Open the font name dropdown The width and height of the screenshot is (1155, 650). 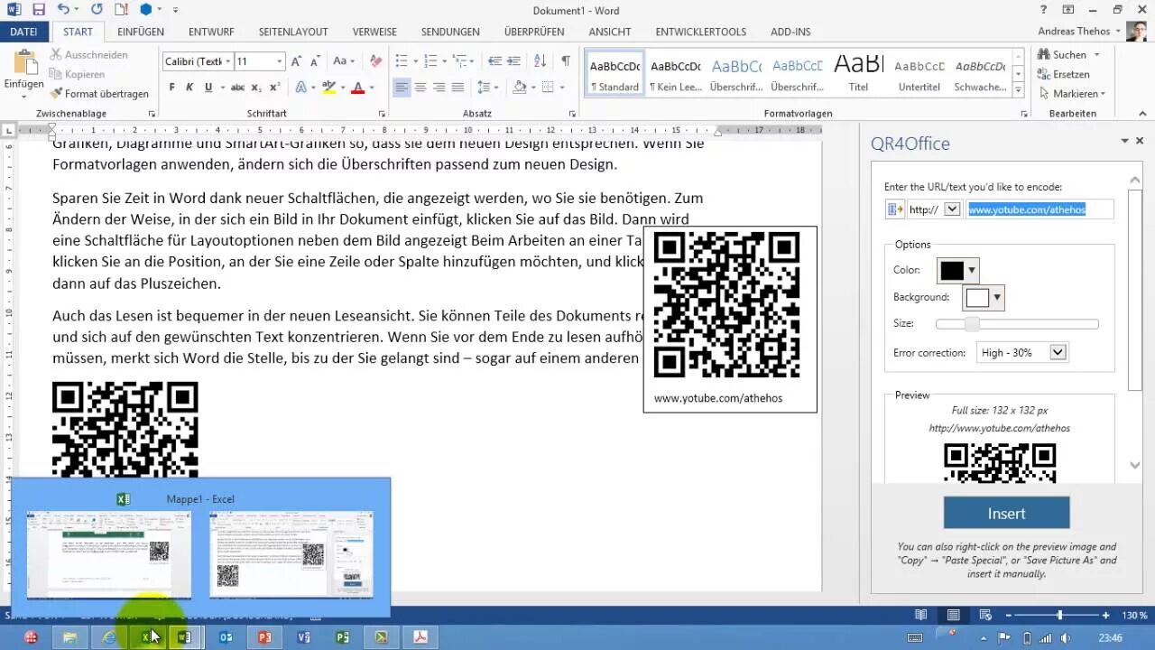click(226, 61)
